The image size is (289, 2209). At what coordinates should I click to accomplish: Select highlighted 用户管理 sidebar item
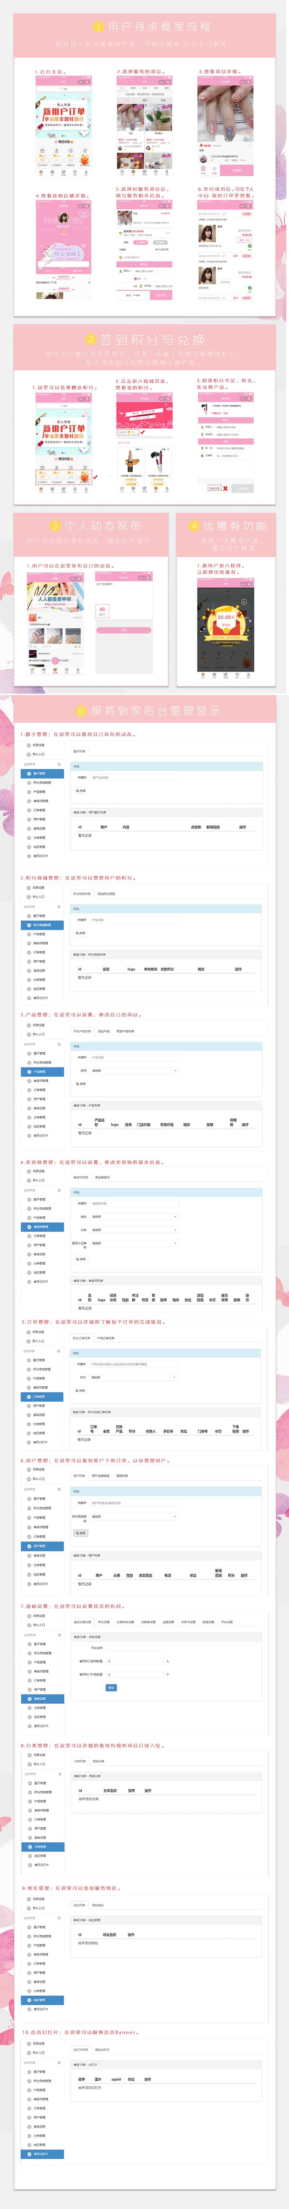point(42,1546)
